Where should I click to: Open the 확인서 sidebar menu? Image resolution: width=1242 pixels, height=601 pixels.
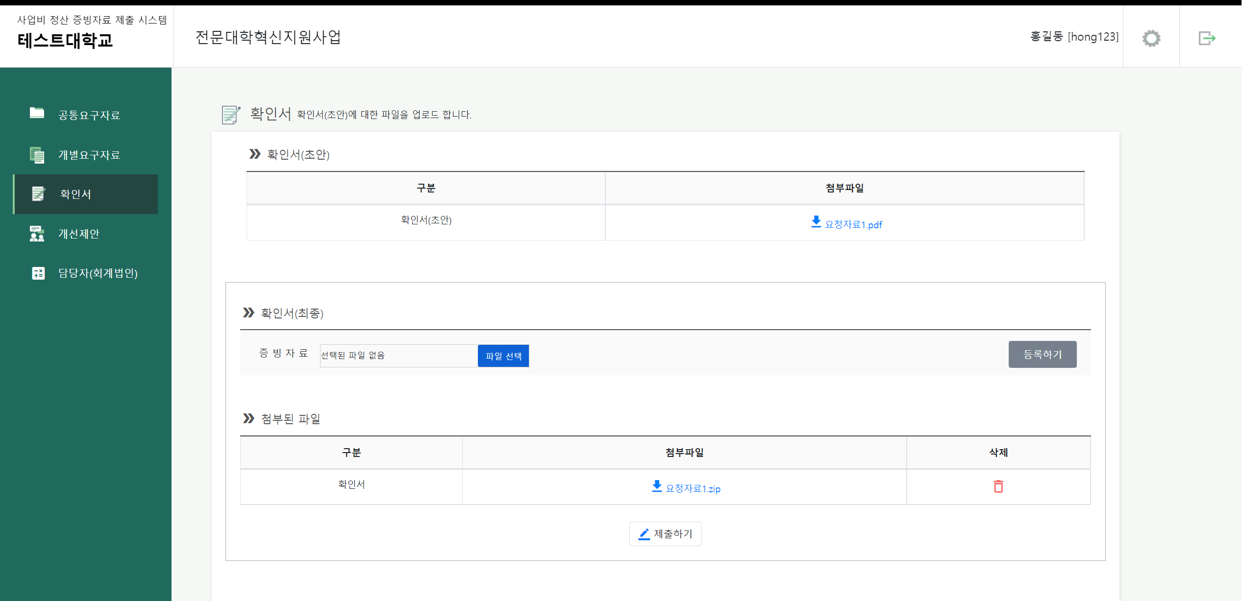(75, 194)
